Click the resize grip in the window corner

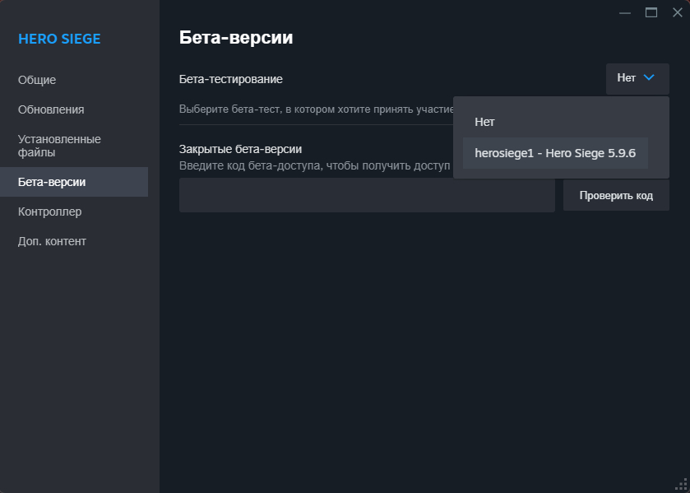pos(681,484)
